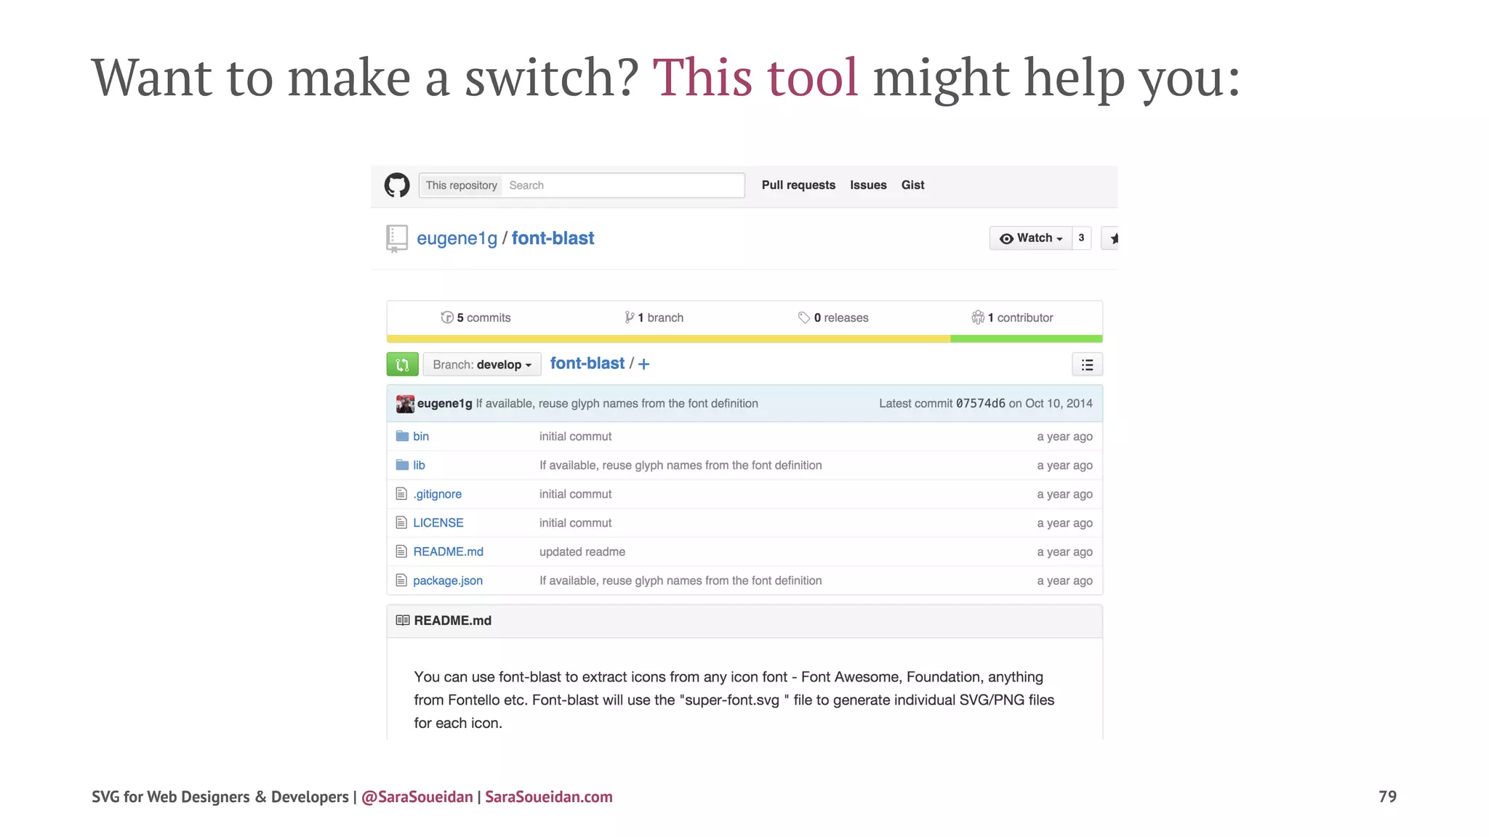Show the 1 contributor tab

1012,318
